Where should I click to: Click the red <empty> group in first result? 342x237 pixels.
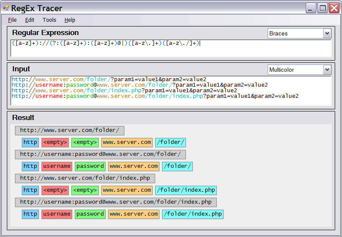55,143
